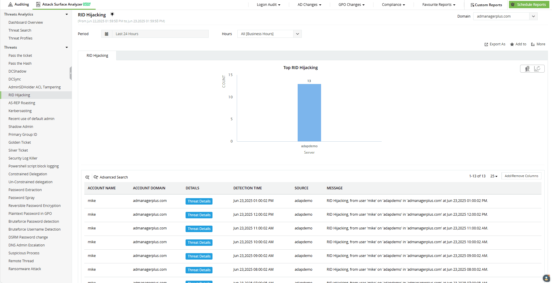Open the support chat icon at bottom right
Screen dimensions: 552x283
546,278
